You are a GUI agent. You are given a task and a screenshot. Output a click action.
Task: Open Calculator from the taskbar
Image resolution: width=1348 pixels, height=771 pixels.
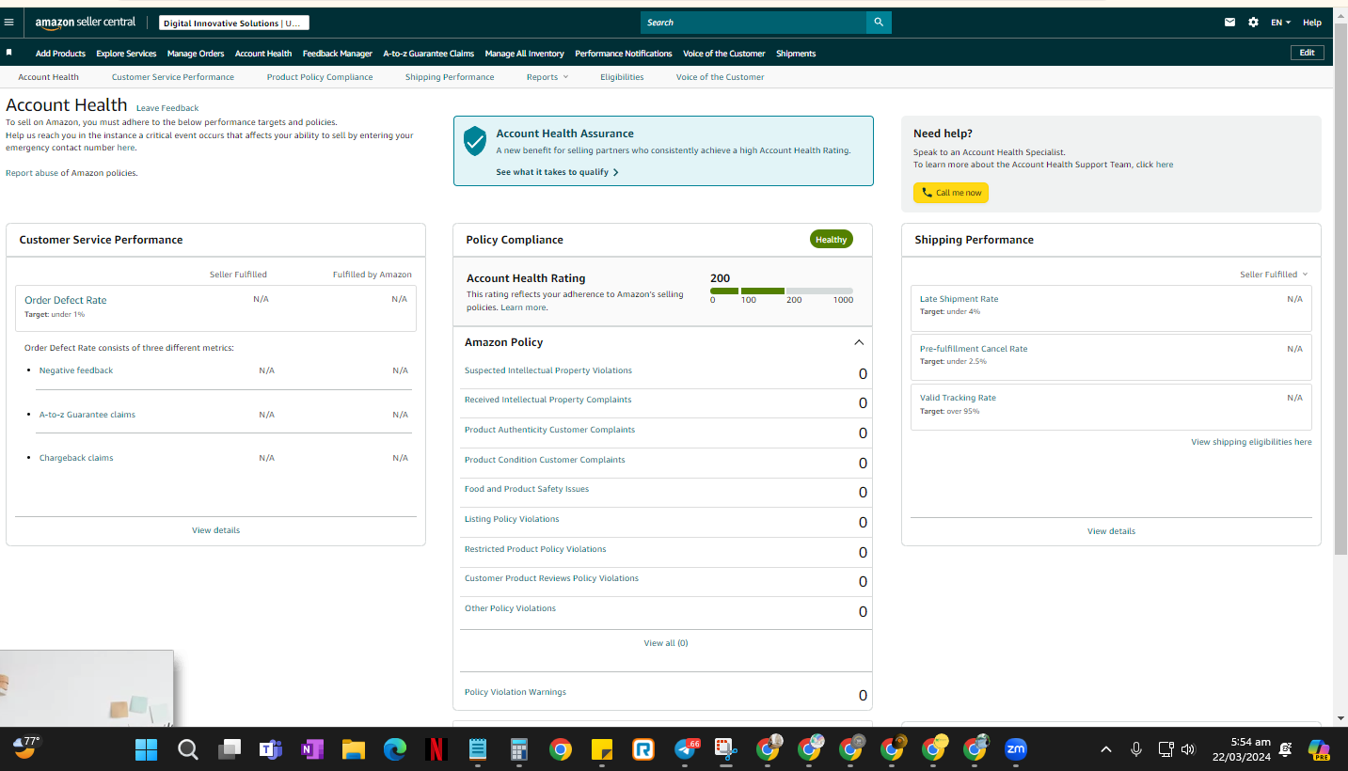[519, 749]
